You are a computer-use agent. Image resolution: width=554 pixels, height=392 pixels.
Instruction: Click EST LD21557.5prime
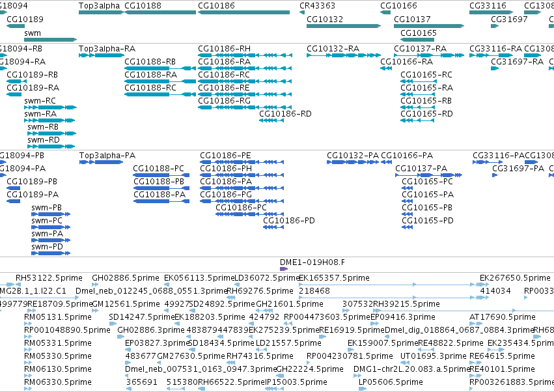point(262,350)
